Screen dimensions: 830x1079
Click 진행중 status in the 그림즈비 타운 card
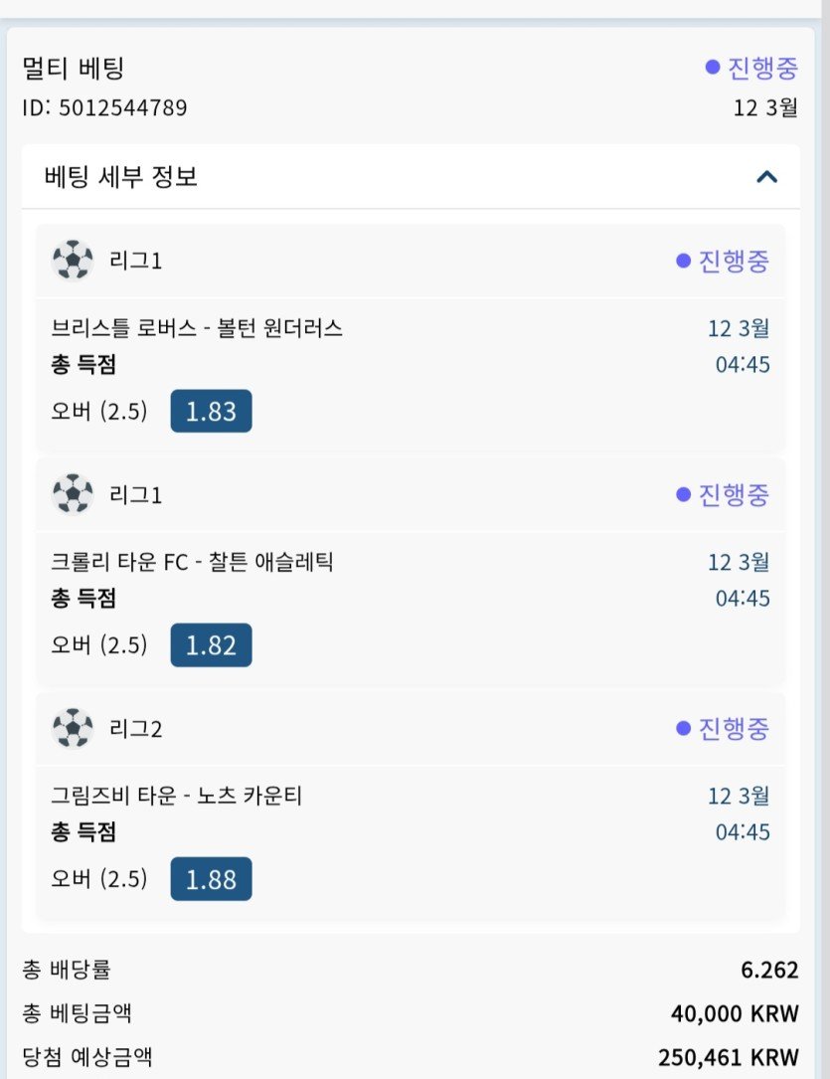723,729
